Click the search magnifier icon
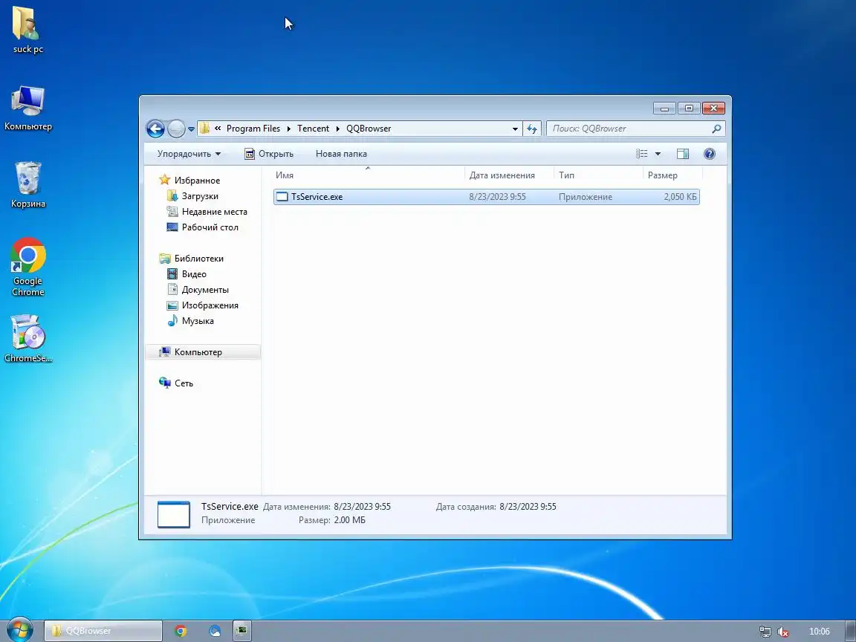The height and width of the screenshot is (642, 856). (717, 129)
